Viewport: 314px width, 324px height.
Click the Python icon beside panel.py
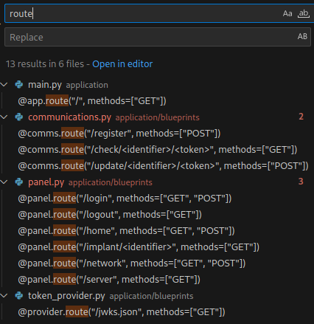(x=19, y=182)
